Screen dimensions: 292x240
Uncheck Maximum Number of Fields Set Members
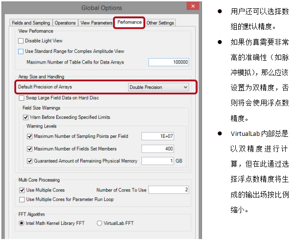point(30,149)
